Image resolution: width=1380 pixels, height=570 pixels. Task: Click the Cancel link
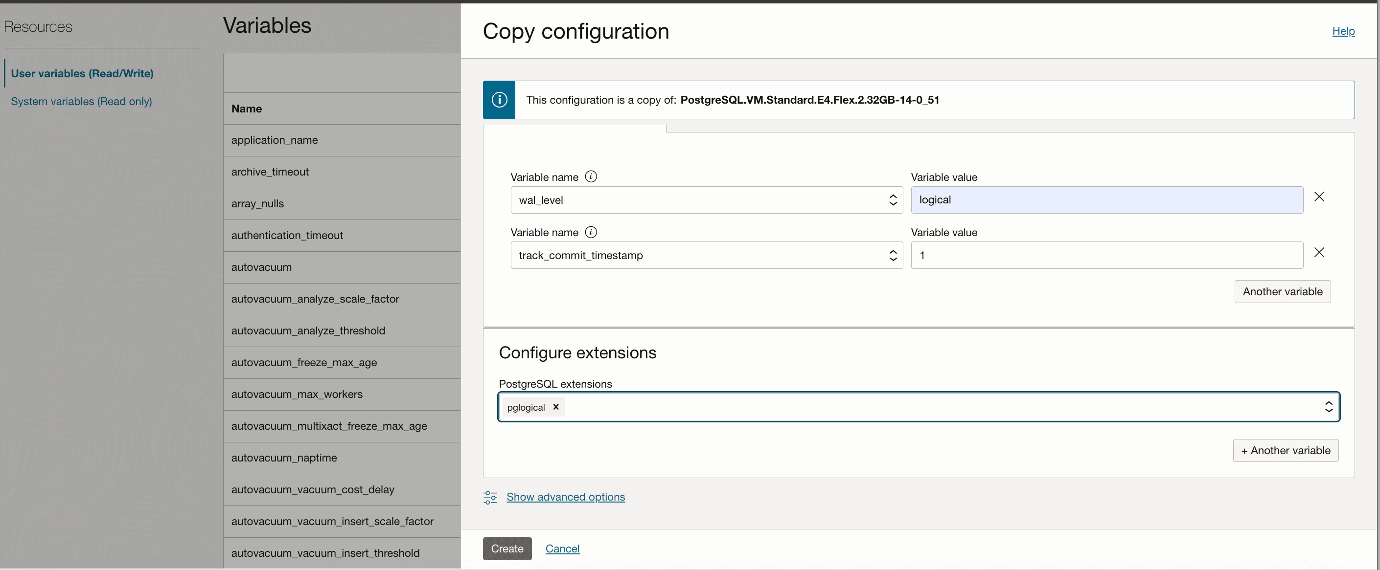(x=562, y=548)
